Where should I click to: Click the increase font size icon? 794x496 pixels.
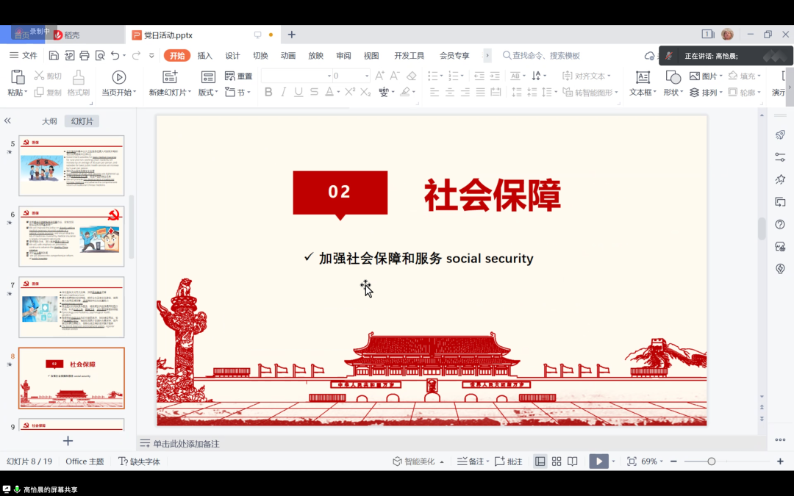(x=379, y=76)
